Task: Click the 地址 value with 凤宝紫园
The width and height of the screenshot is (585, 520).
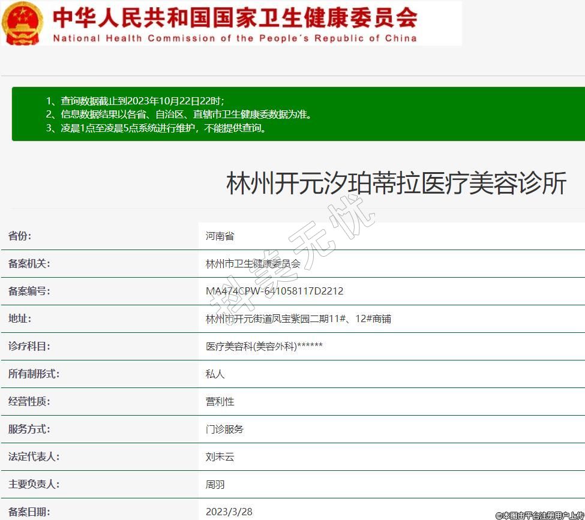Action: (x=298, y=319)
